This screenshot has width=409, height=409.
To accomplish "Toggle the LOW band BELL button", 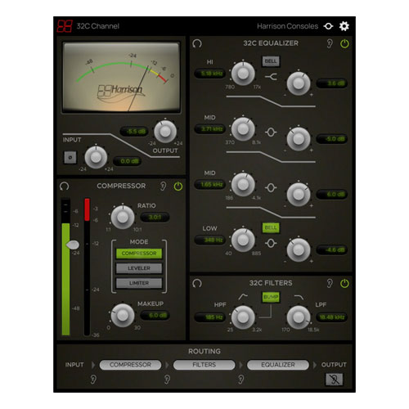I will tap(271, 227).
